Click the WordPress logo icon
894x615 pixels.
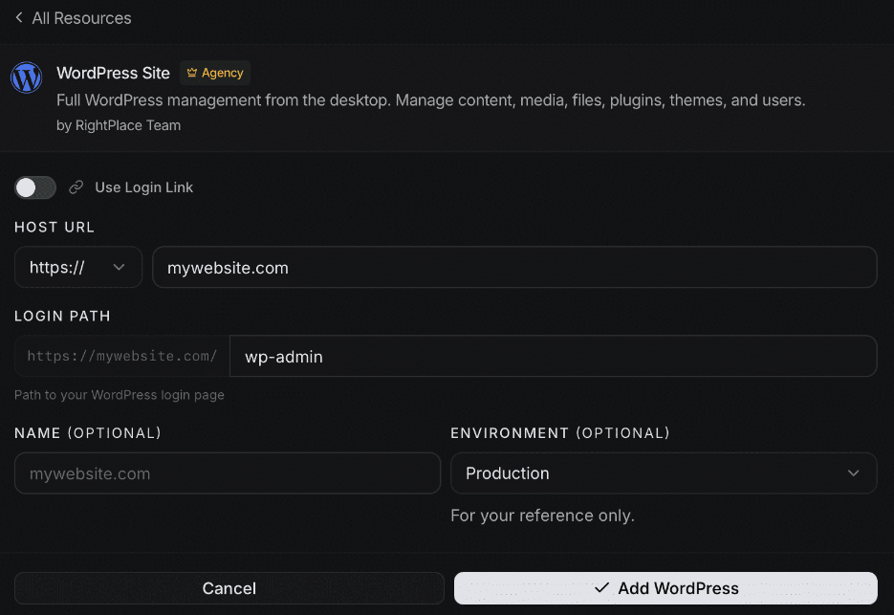coord(26,77)
